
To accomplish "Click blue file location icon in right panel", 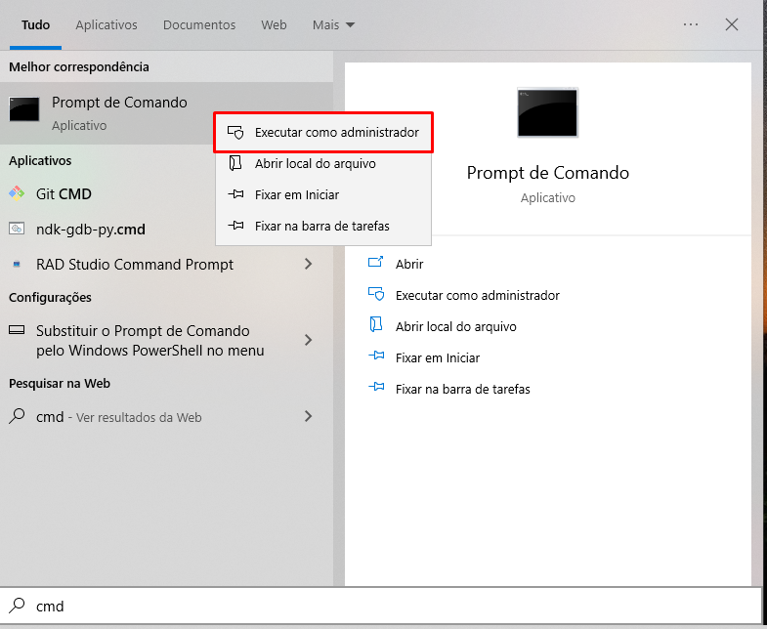I will coord(375,325).
